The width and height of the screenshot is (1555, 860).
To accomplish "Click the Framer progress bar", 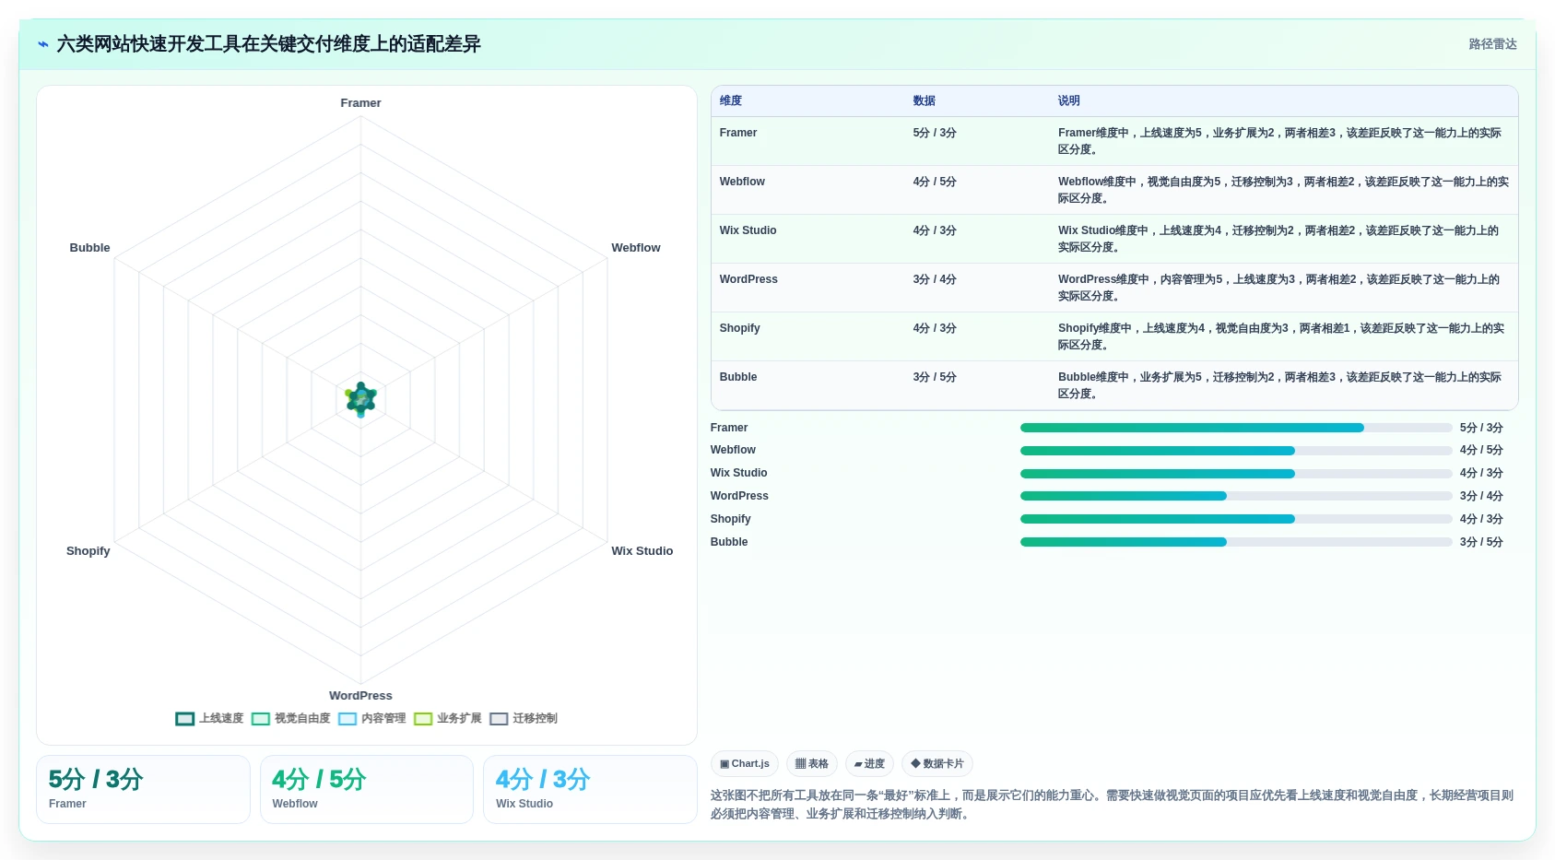I will tap(1236, 428).
